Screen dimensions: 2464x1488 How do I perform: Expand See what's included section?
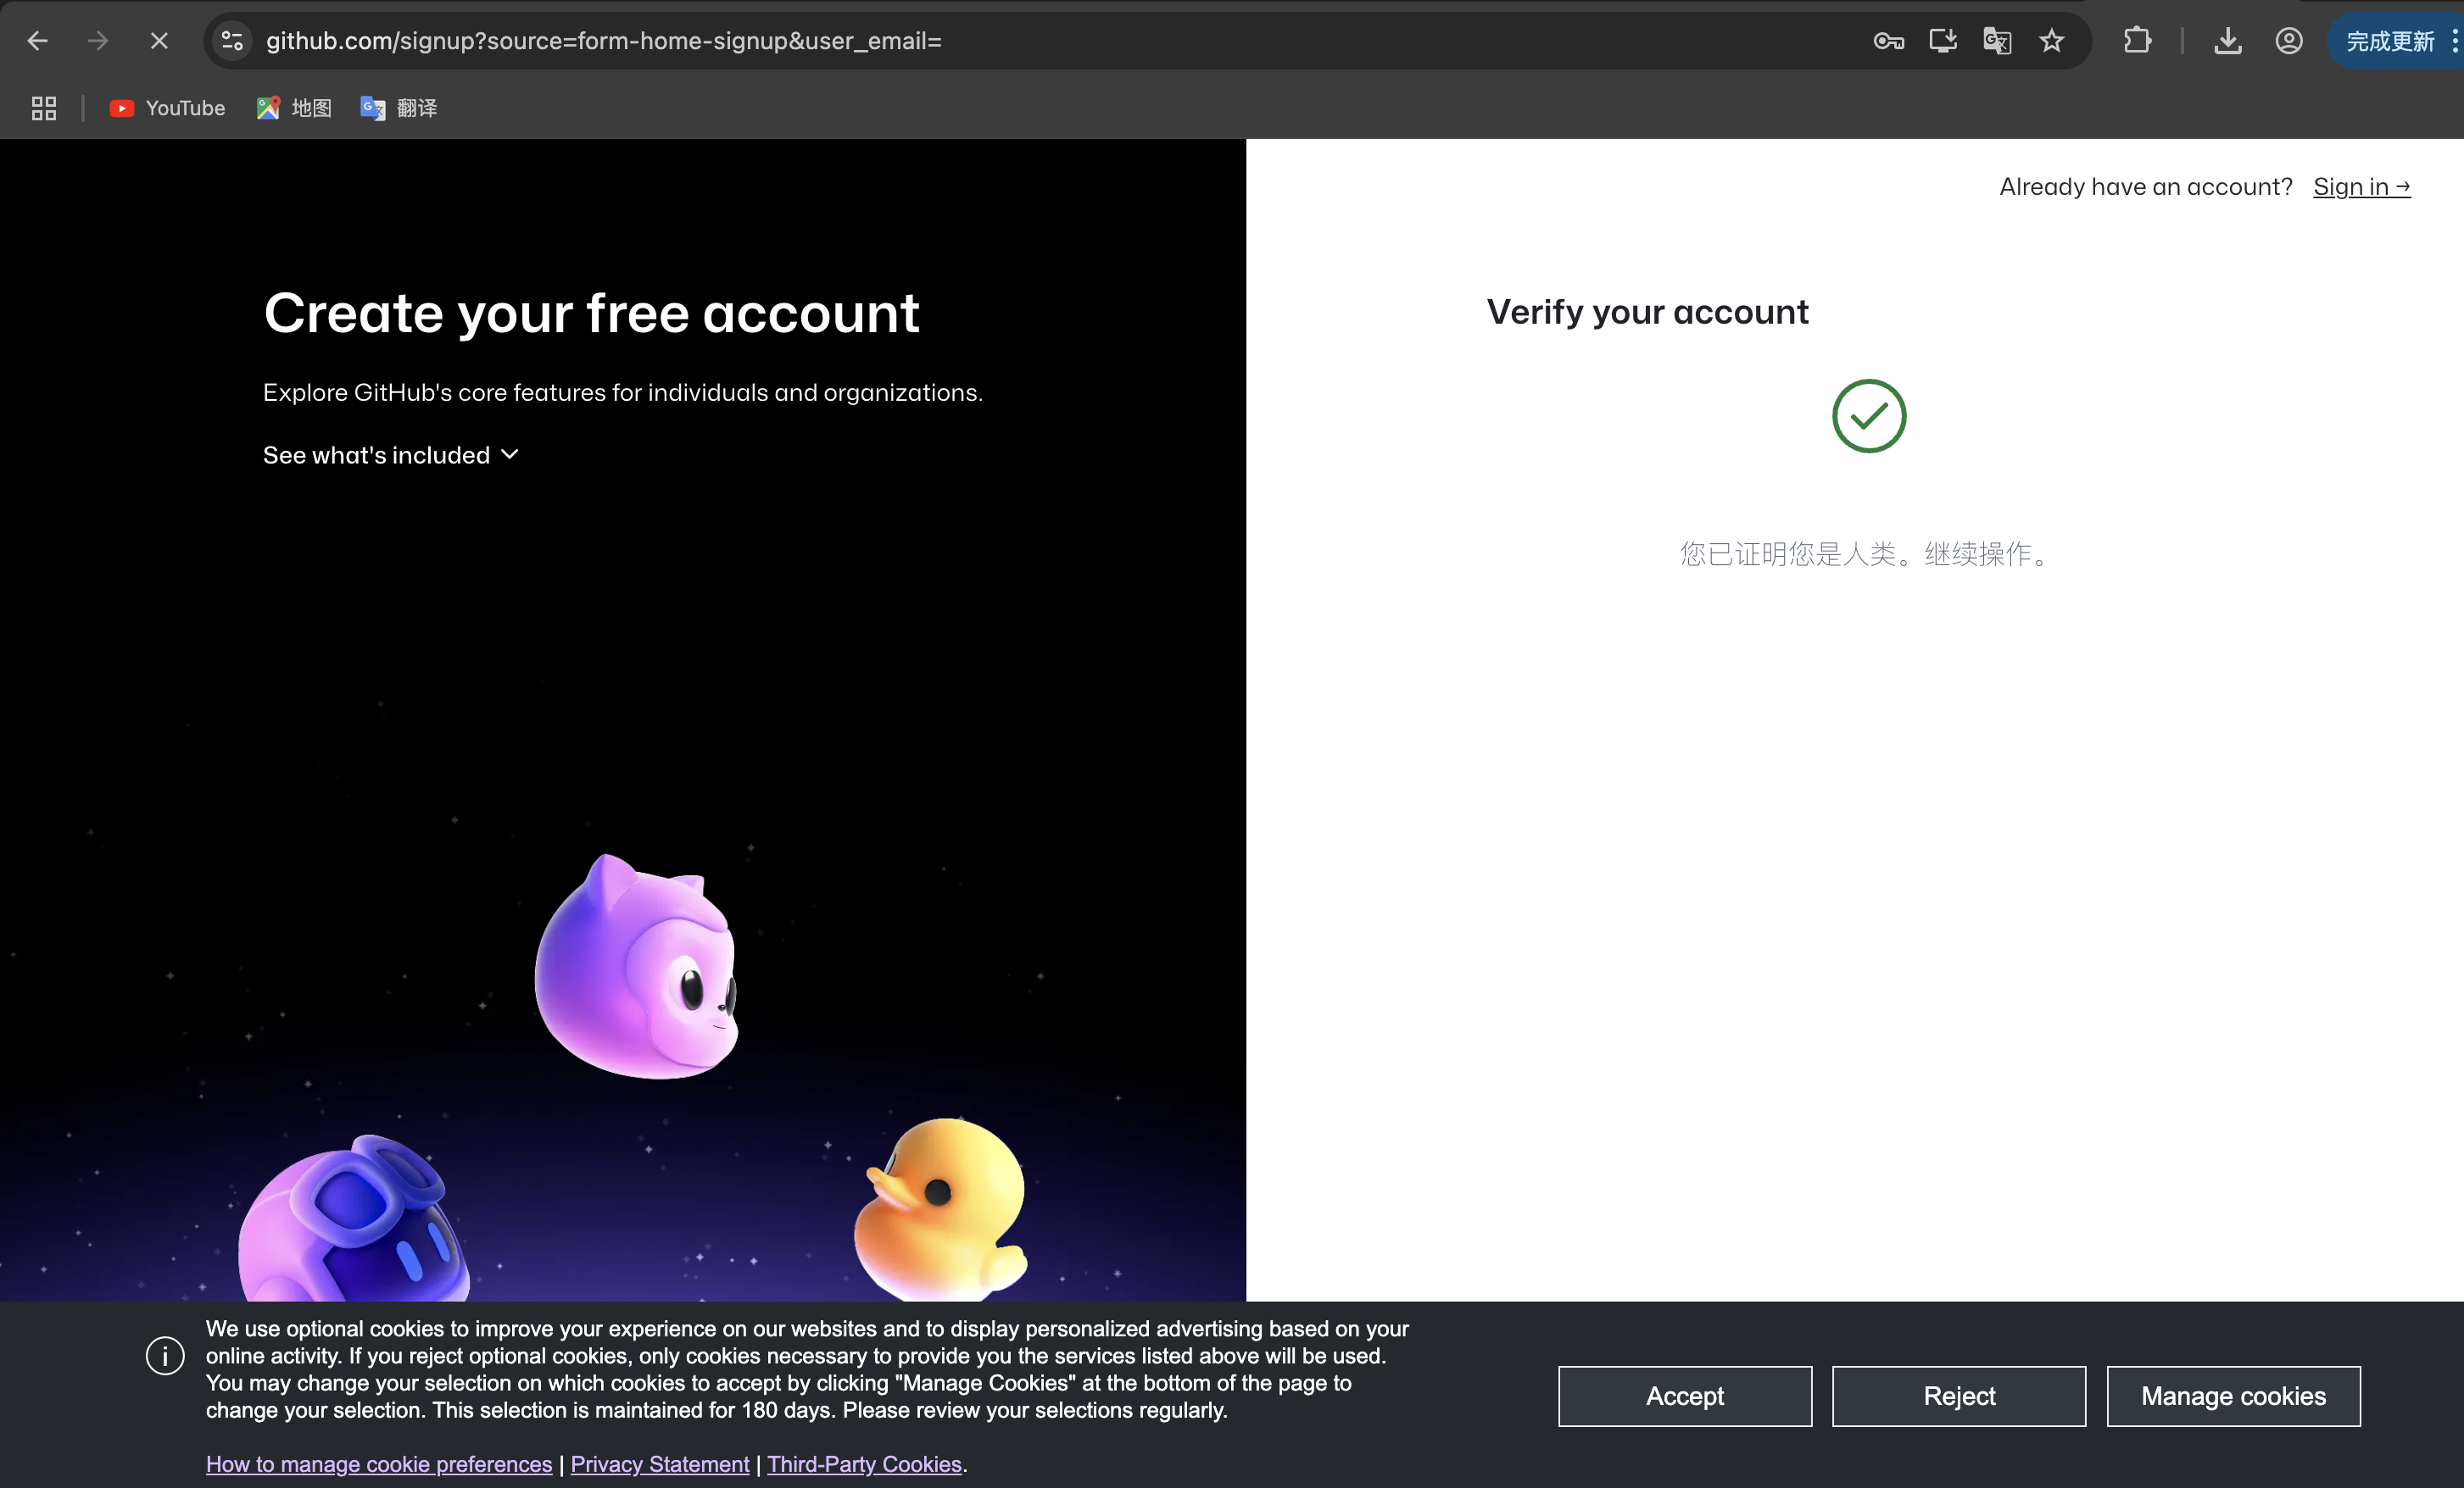point(390,456)
